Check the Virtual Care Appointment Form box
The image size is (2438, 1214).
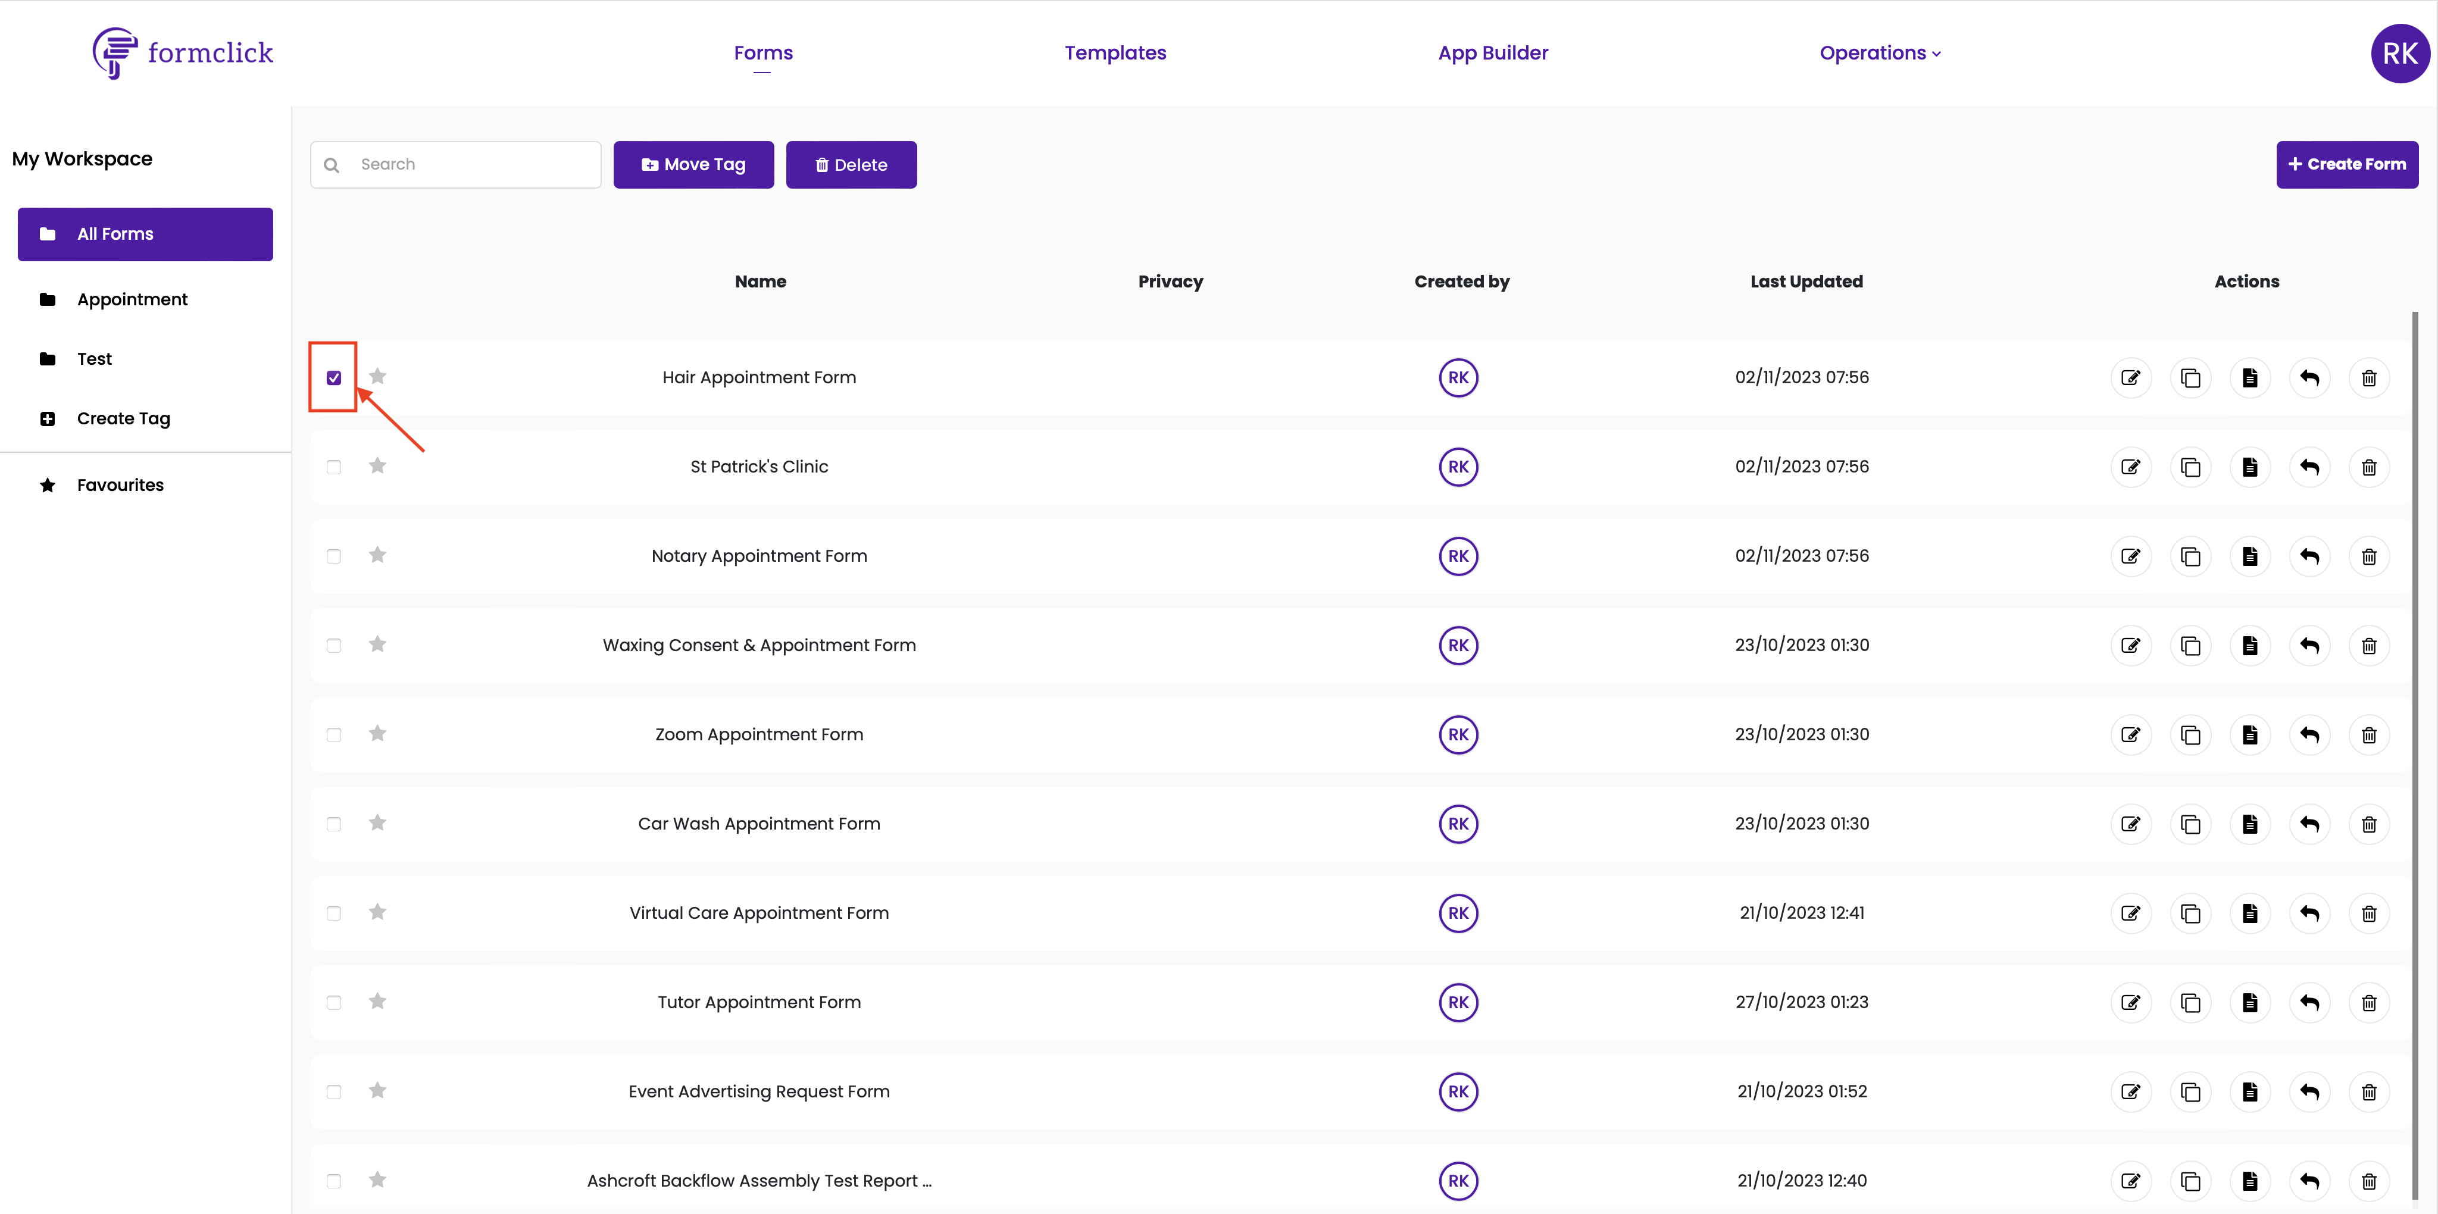tap(334, 913)
